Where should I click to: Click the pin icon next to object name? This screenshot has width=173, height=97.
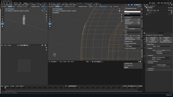[x=172, y=35]
